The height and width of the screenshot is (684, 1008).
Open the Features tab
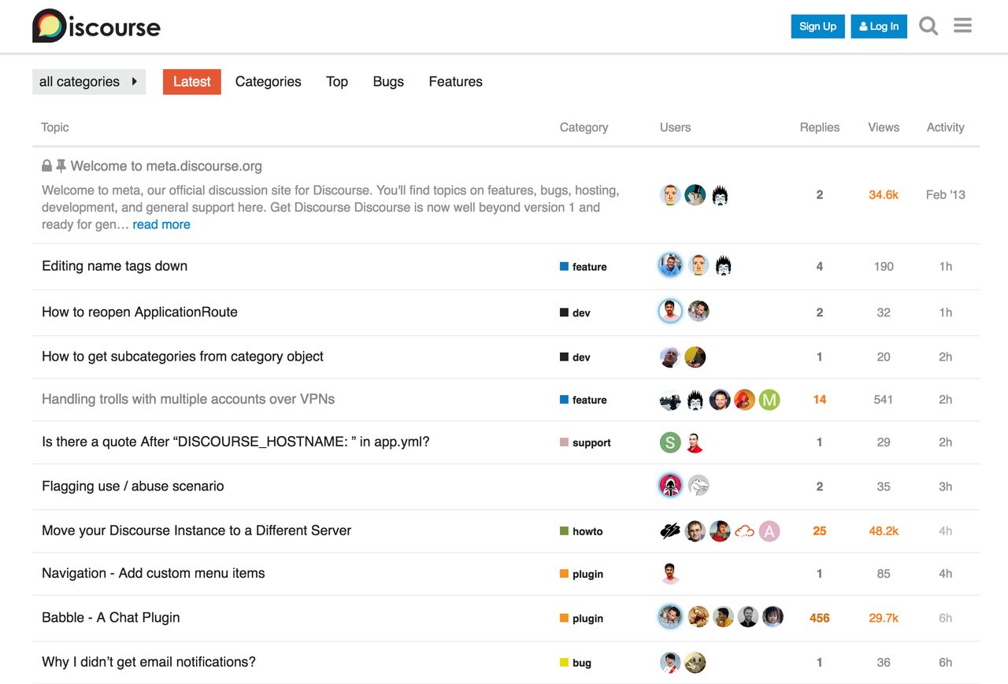click(x=456, y=82)
